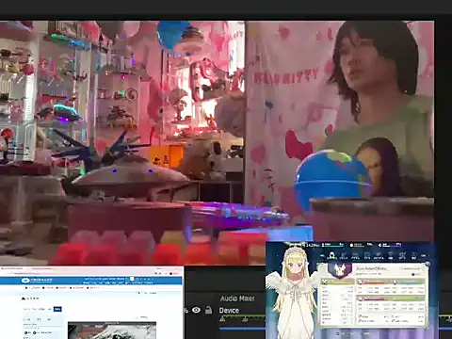Close the game status panel with round X
This screenshot has height=339, width=452.
427,265
